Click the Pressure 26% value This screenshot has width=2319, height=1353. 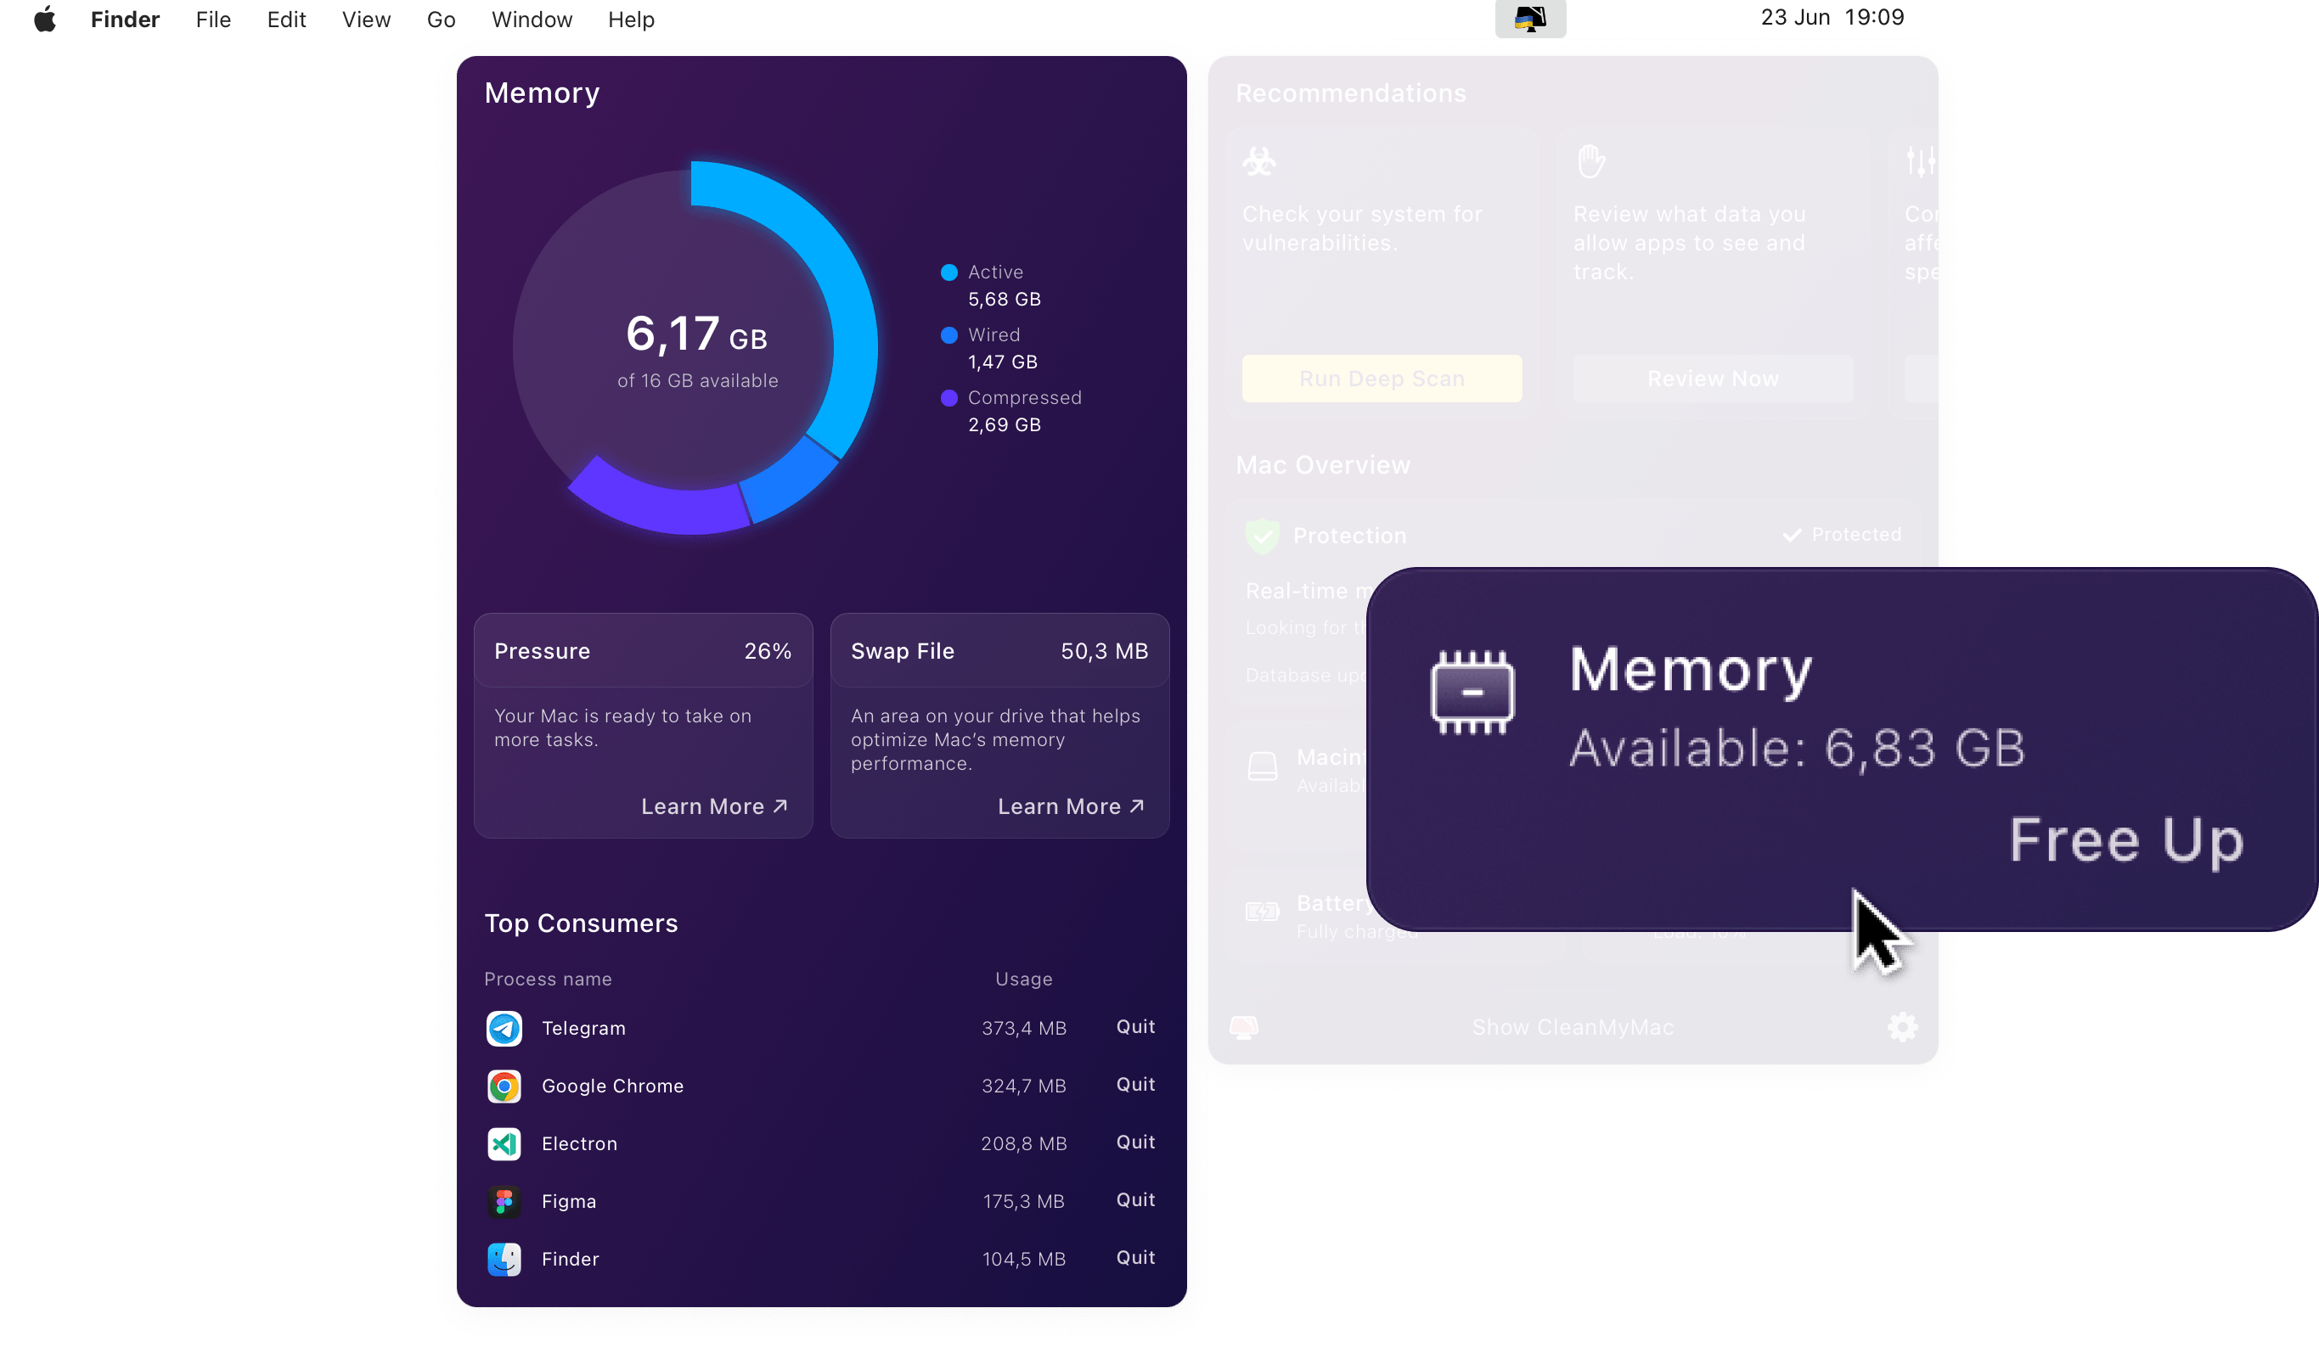[768, 651]
